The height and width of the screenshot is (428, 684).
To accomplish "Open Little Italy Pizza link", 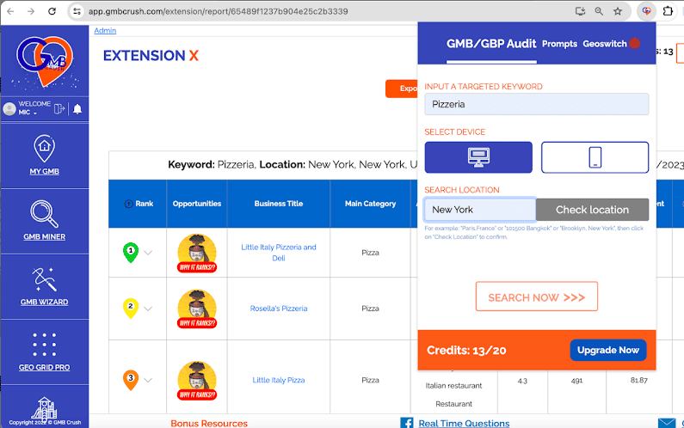I will [279, 380].
